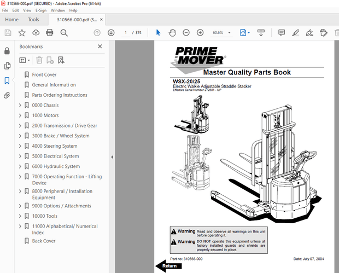The height and width of the screenshot is (273, 339).
Task: Click the Return arrow link on page
Action: pyautogui.click(x=169, y=266)
